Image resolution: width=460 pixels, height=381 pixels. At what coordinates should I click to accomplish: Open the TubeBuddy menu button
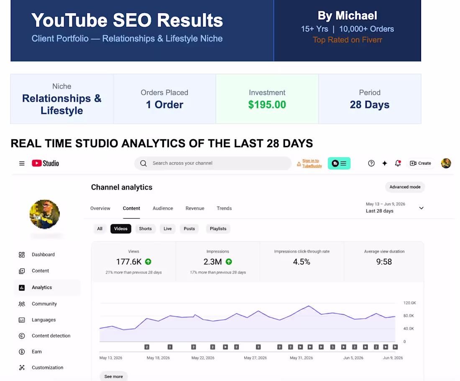(339, 164)
